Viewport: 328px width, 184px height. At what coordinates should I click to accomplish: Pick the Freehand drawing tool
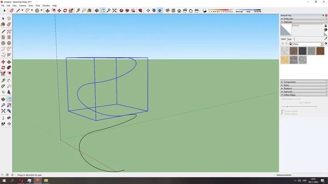pyautogui.click(x=9, y=32)
